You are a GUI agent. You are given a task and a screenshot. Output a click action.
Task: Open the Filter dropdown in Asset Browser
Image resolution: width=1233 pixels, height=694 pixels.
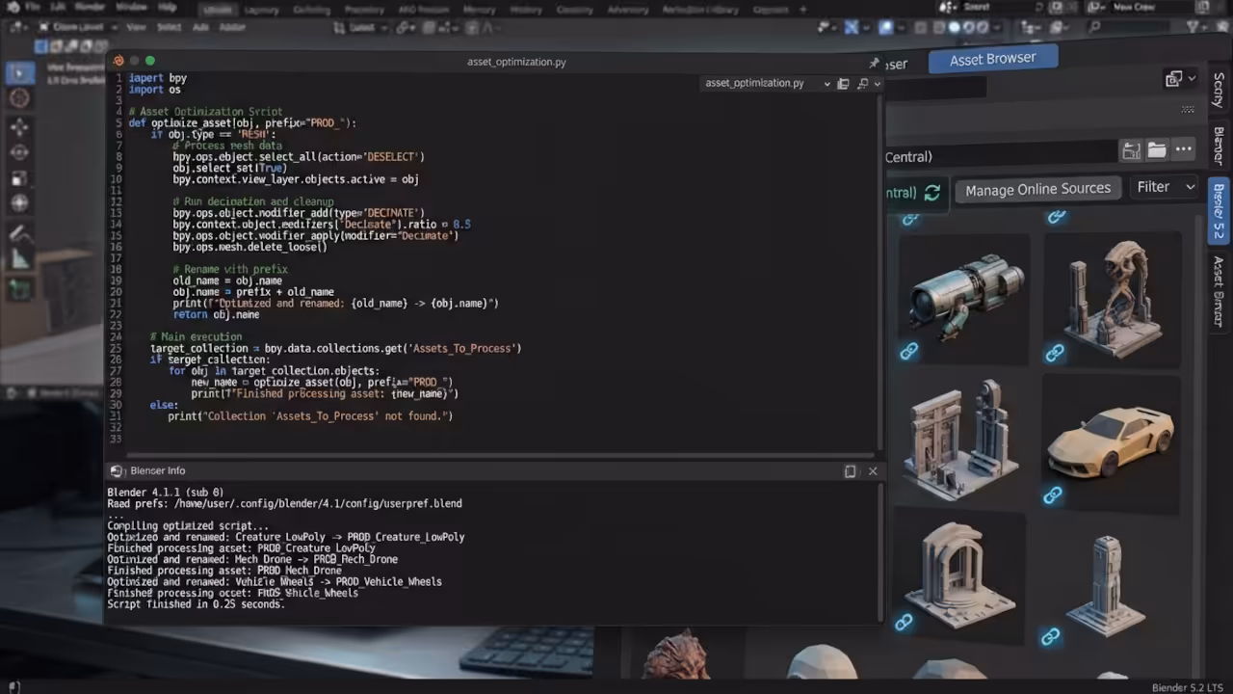(x=1166, y=187)
